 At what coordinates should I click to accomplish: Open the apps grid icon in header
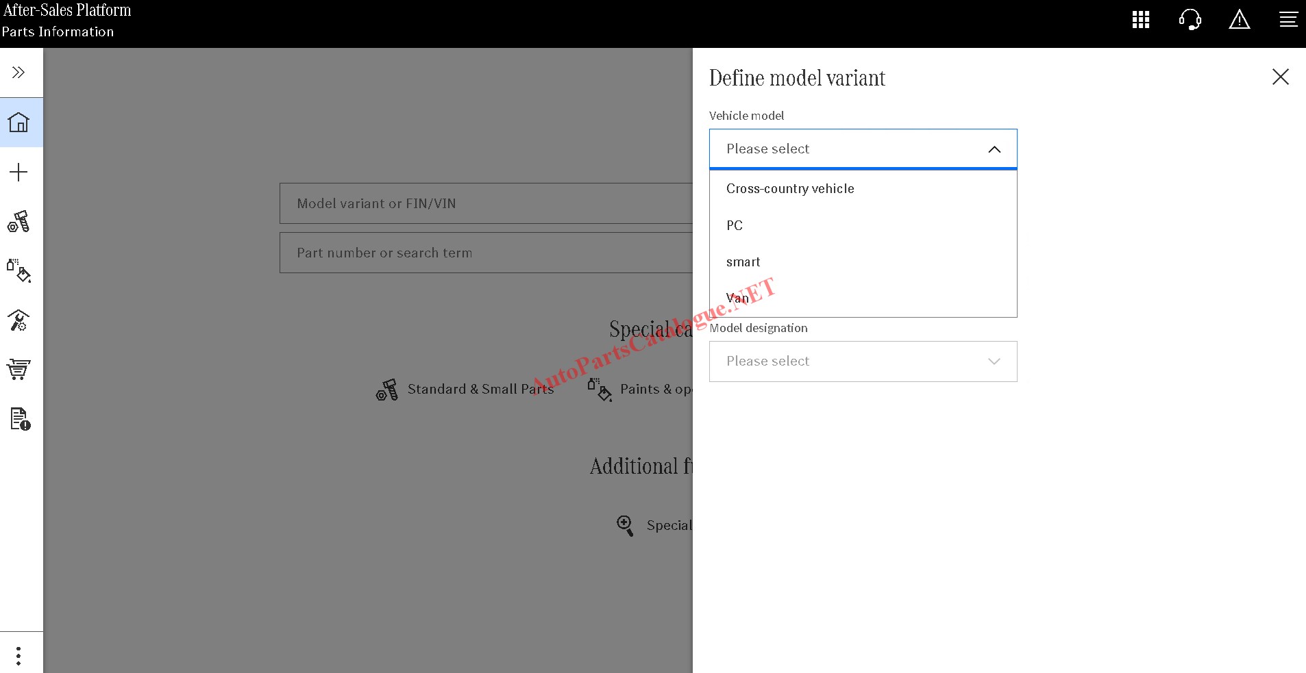tap(1141, 20)
